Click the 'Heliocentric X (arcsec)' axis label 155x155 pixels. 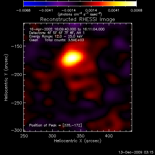pos(77,141)
